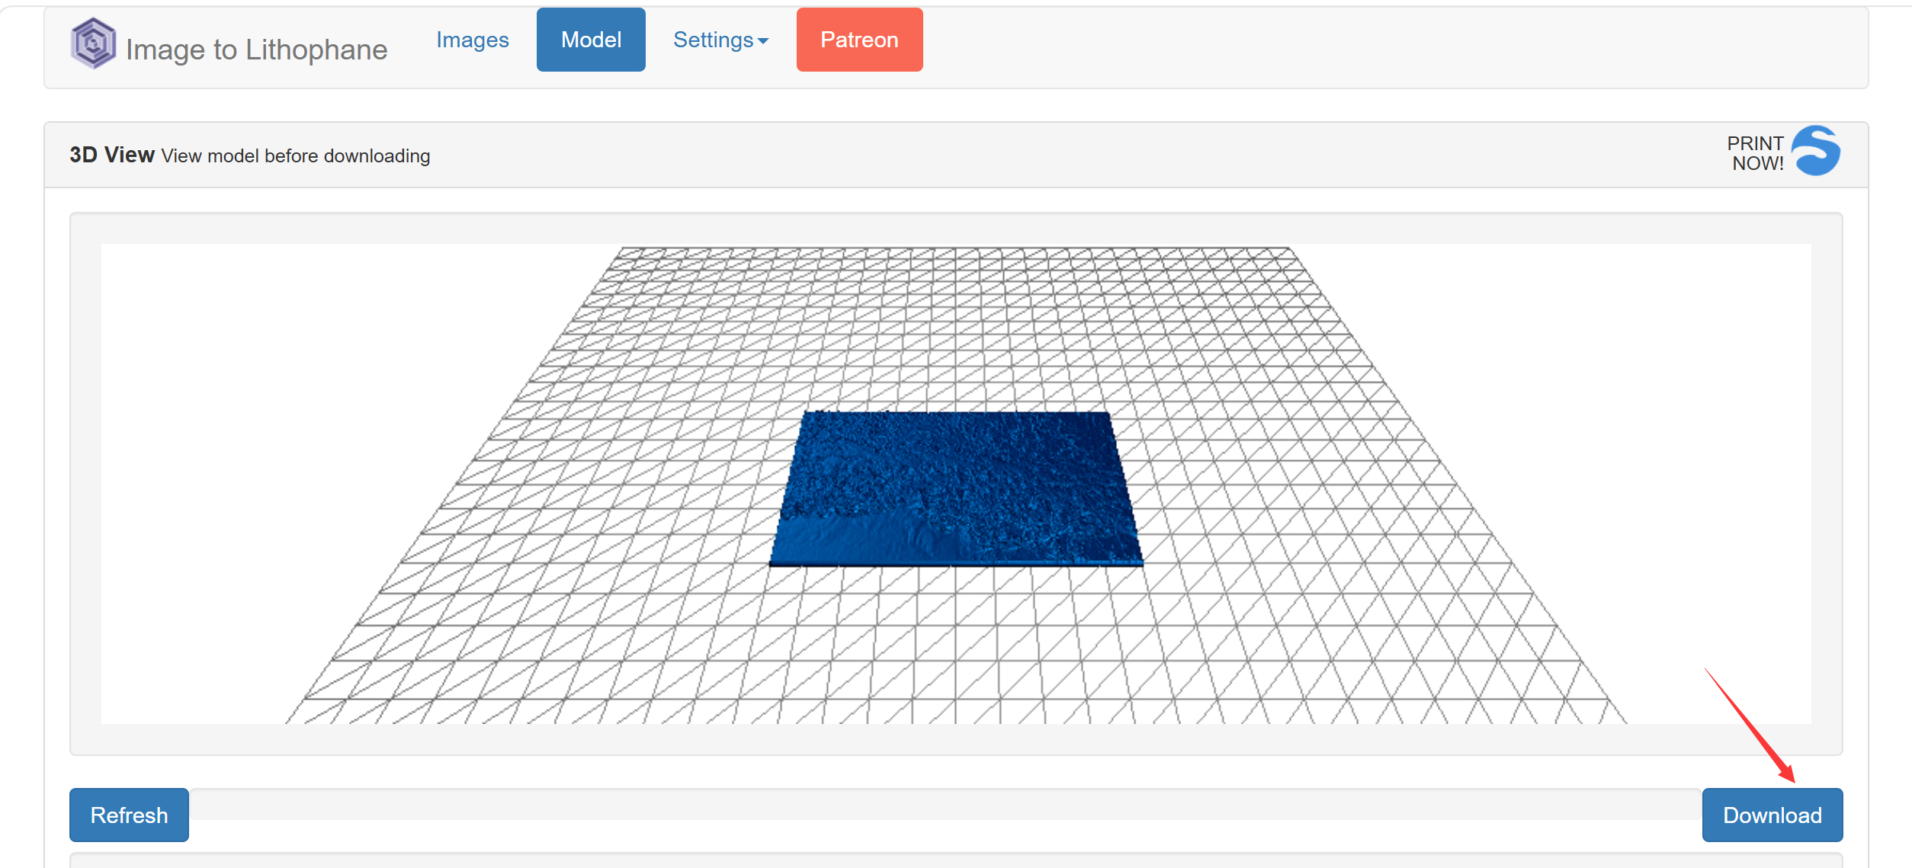1912x868 pixels.
Task: Click the PRINT NOW! text label
Action: point(1754,153)
